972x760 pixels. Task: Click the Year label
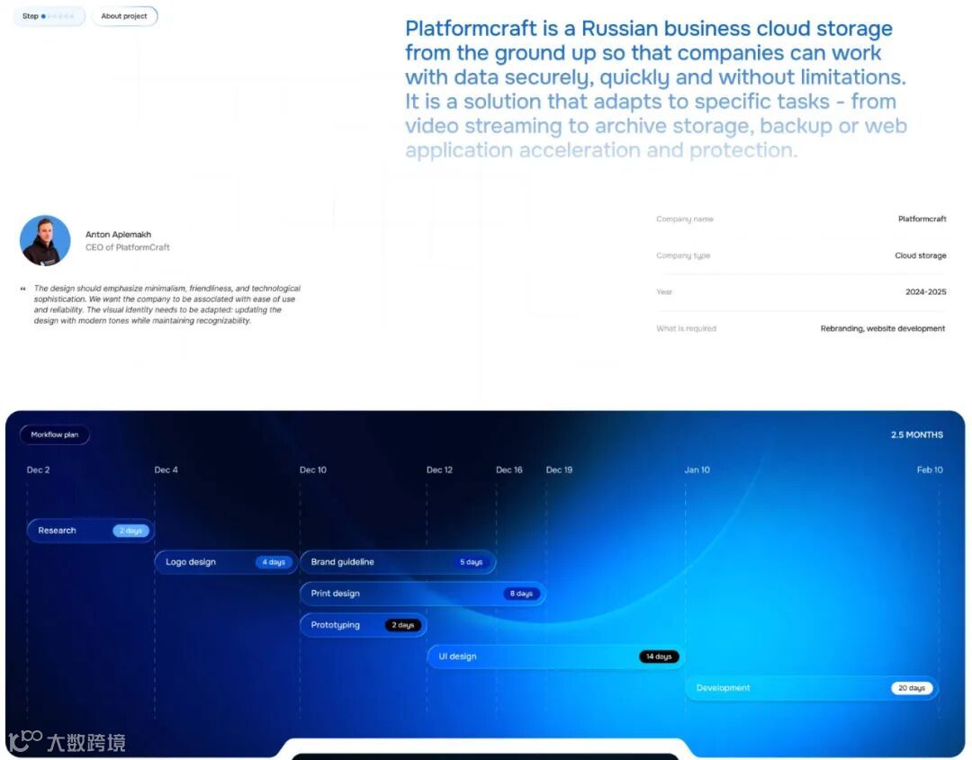coord(664,291)
